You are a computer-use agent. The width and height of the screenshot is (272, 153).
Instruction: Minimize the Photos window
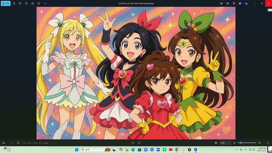pos(255,3)
